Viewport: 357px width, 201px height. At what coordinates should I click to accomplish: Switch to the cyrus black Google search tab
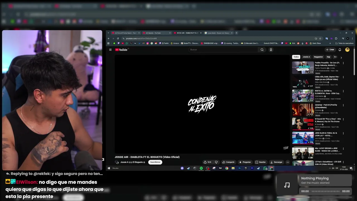click(x=218, y=33)
